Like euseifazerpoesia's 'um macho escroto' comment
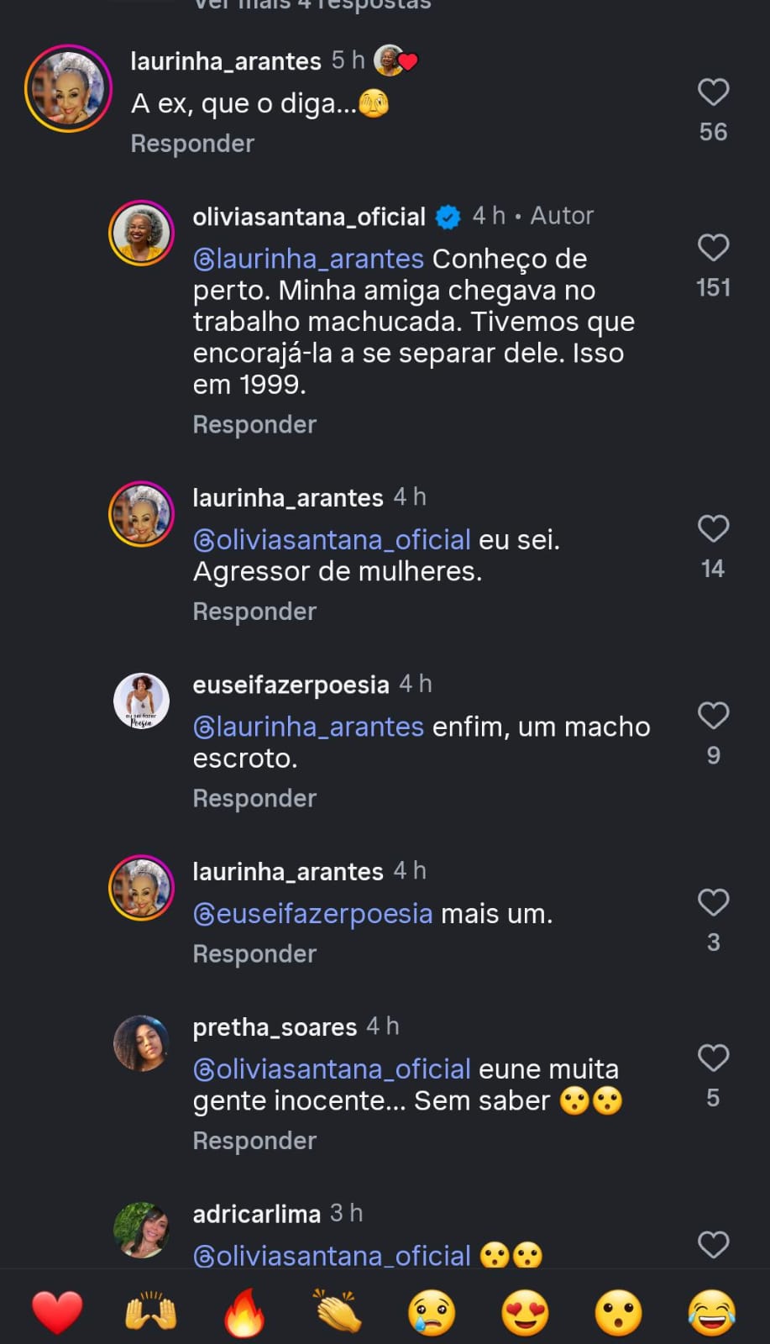Viewport: 770px width, 1344px height. [713, 716]
